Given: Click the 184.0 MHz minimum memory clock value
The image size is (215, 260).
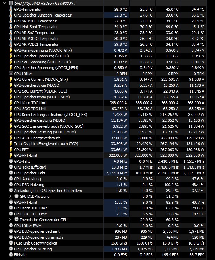Looking at the screenshot, I should coord(145,173).
